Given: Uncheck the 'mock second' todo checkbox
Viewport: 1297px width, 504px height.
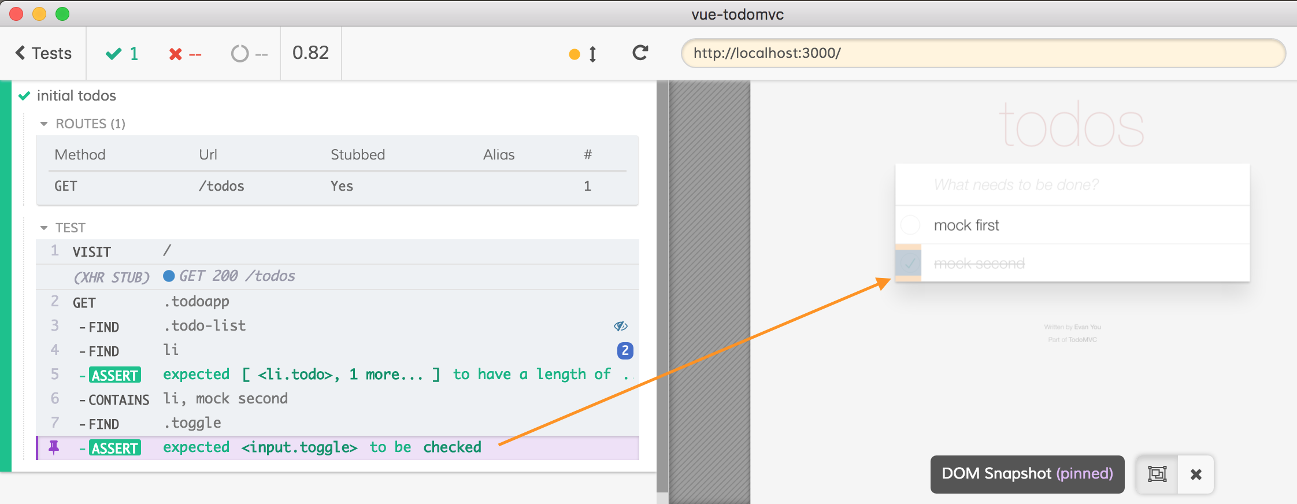Looking at the screenshot, I should (910, 264).
